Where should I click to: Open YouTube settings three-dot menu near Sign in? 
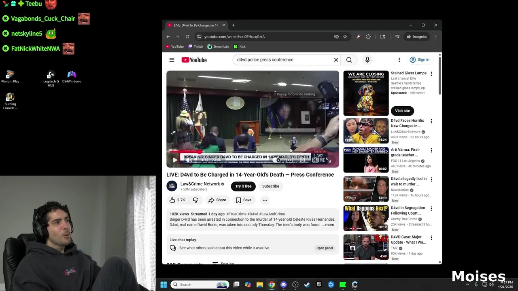click(x=399, y=60)
